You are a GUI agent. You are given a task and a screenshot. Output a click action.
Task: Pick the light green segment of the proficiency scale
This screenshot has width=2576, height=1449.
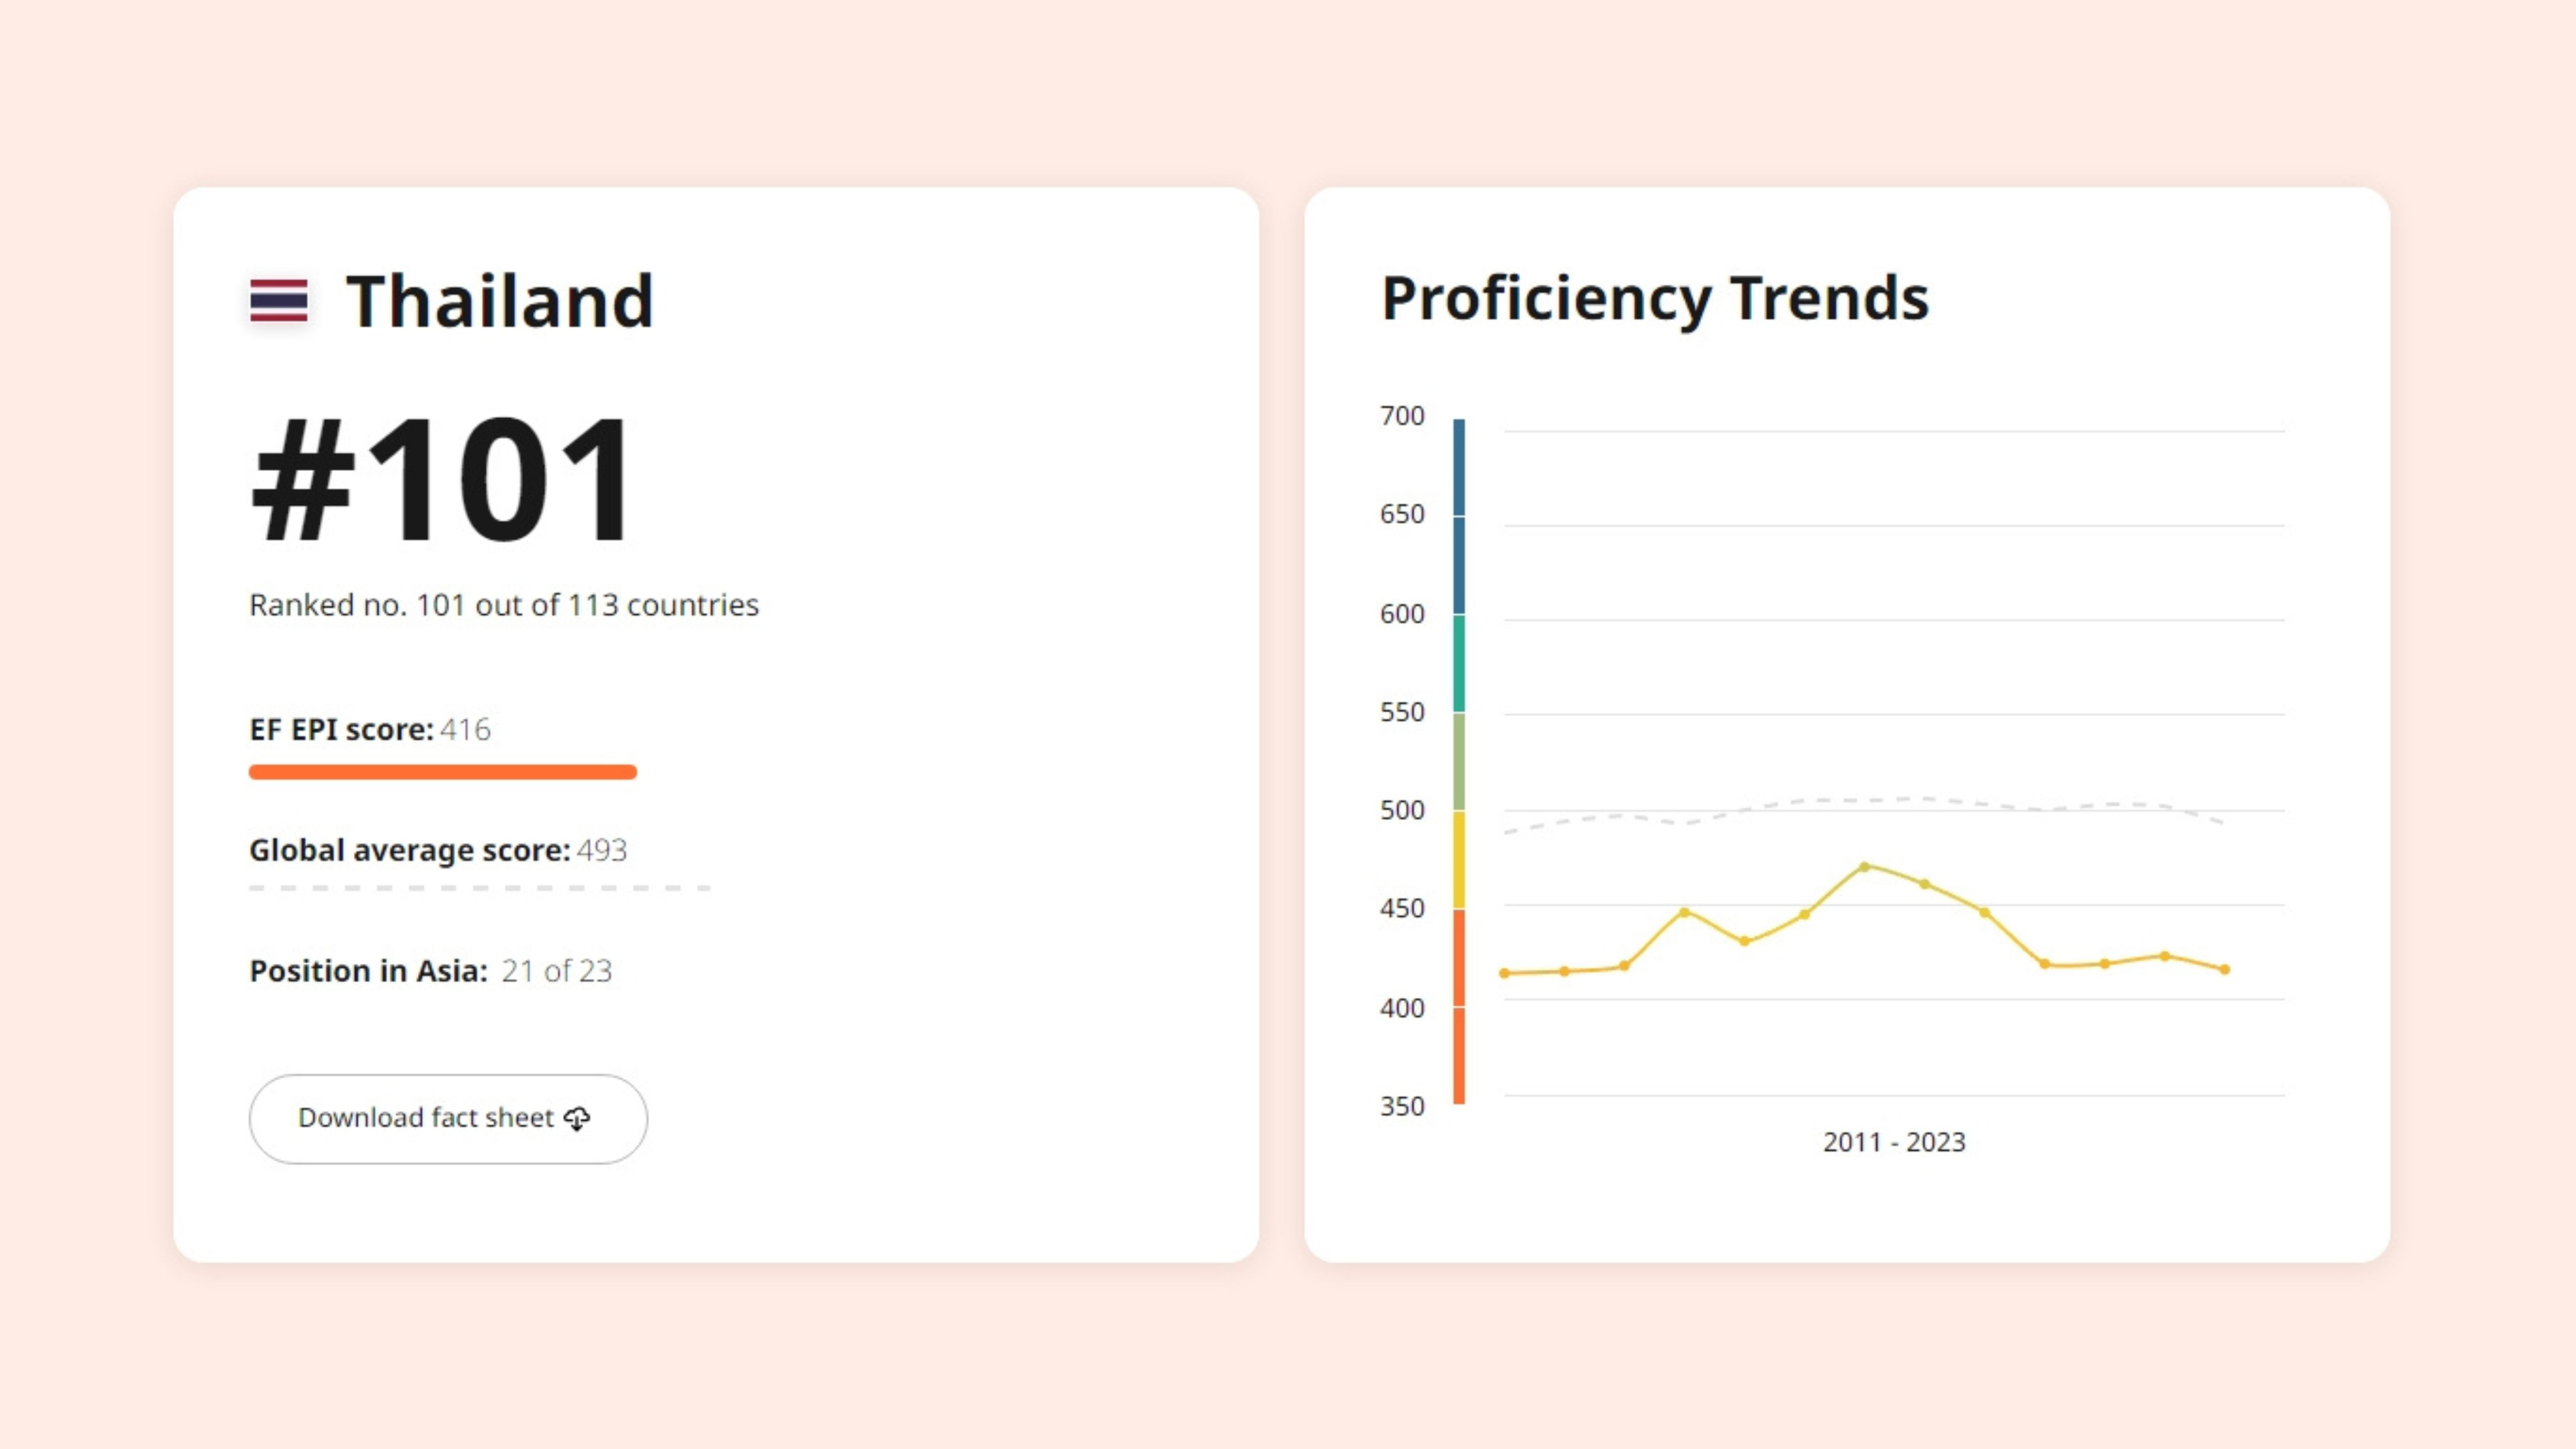point(1459,761)
